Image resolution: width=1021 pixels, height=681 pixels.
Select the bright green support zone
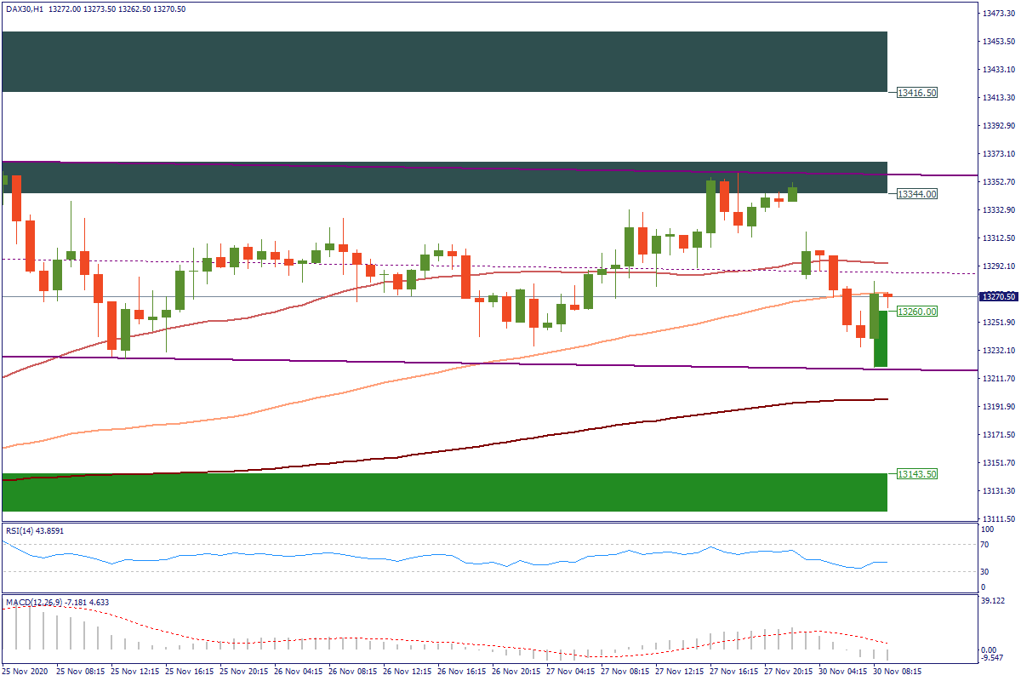444,493
